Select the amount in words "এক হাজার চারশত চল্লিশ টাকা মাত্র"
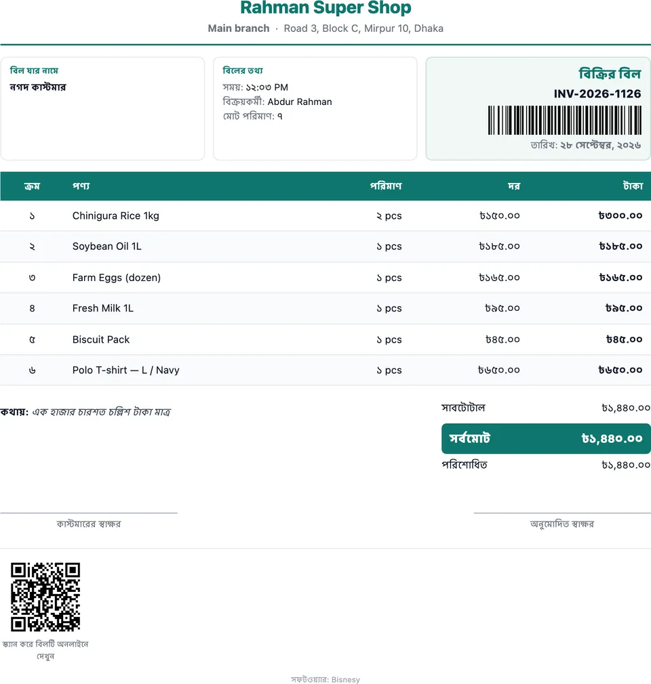The height and width of the screenshot is (684, 651). coord(101,412)
